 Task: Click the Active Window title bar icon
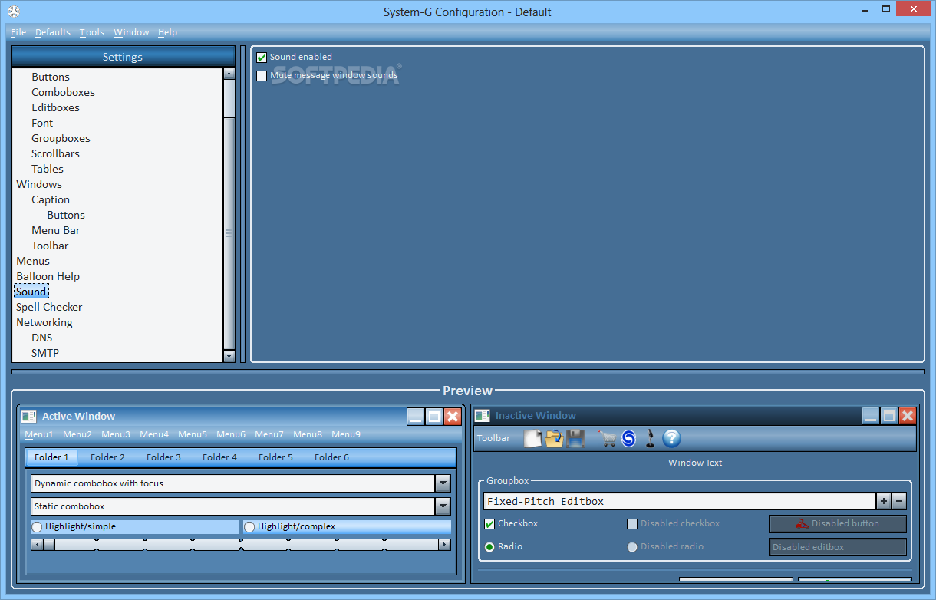tap(29, 417)
